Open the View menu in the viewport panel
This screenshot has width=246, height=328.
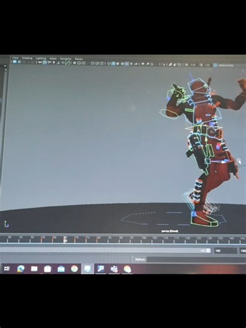pos(15,58)
